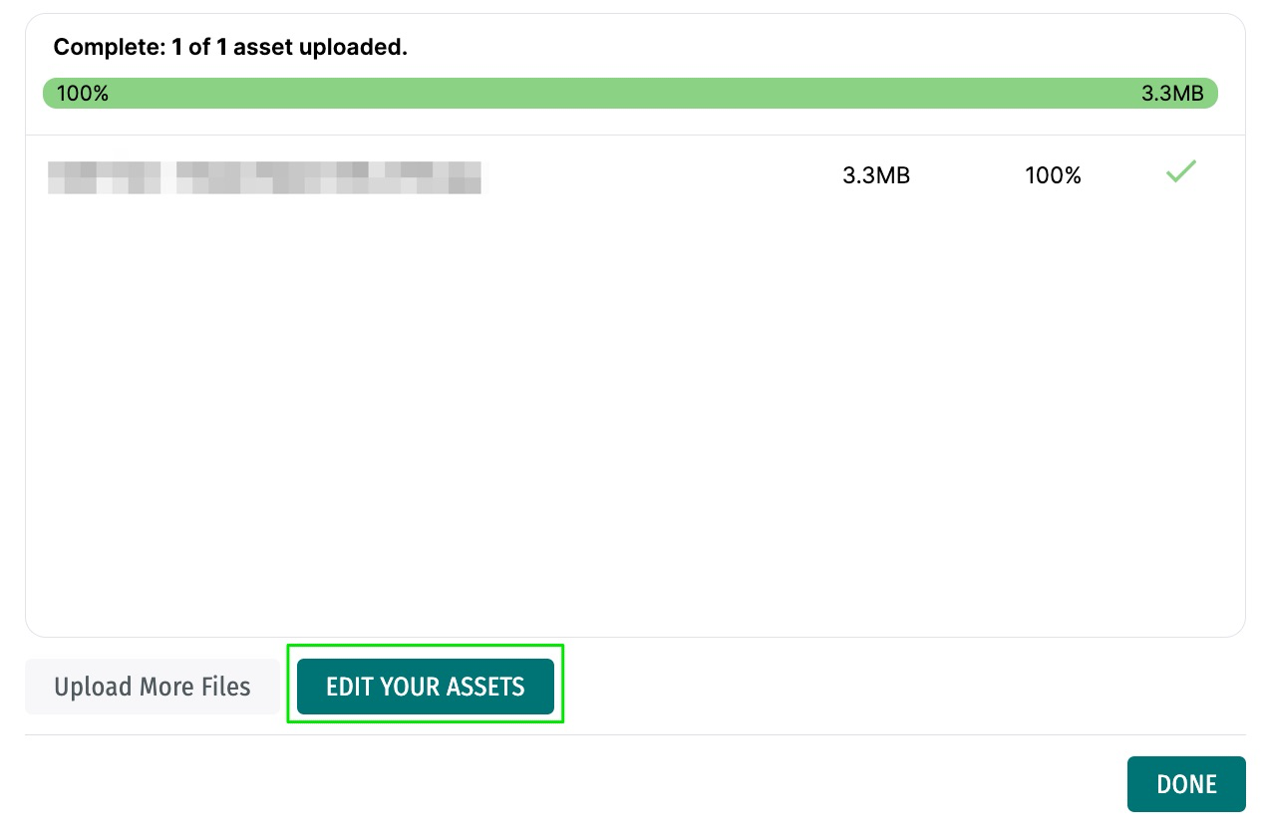This screenshot has width=1266, height=839.
Task: Click the empty area of the upload list
Action: click(x=634, y=419)
